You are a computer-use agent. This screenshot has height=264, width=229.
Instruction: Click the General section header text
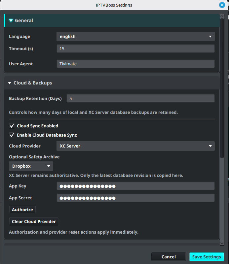pos(24,20)
